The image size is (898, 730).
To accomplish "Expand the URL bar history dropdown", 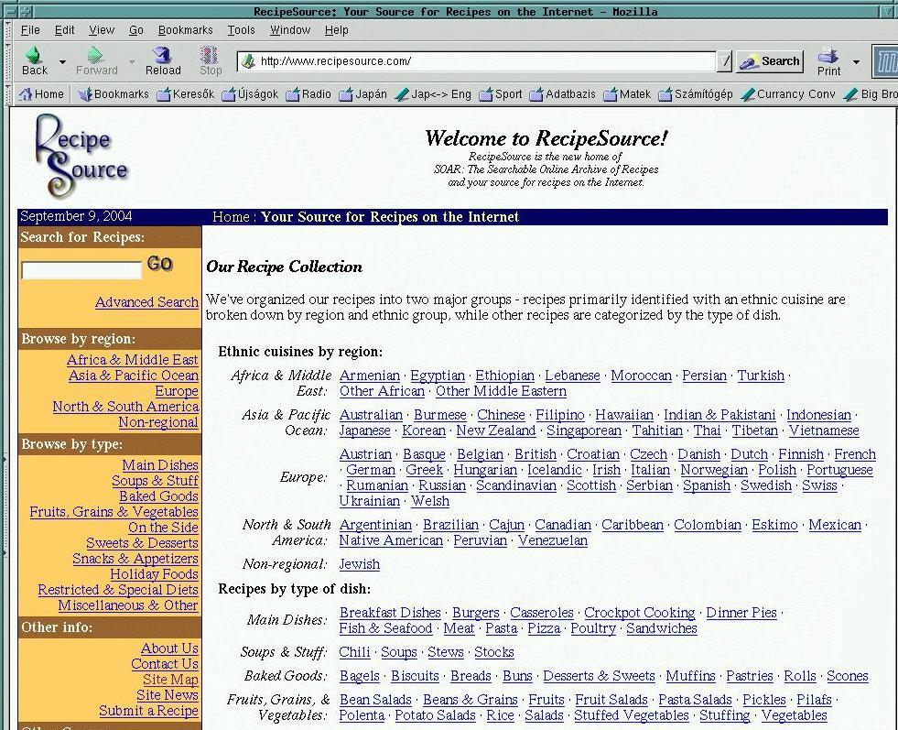I will coord(724,61).
